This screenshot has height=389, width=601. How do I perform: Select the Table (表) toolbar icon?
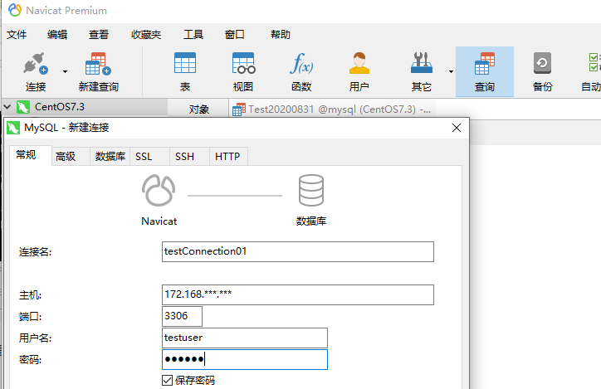185,63
